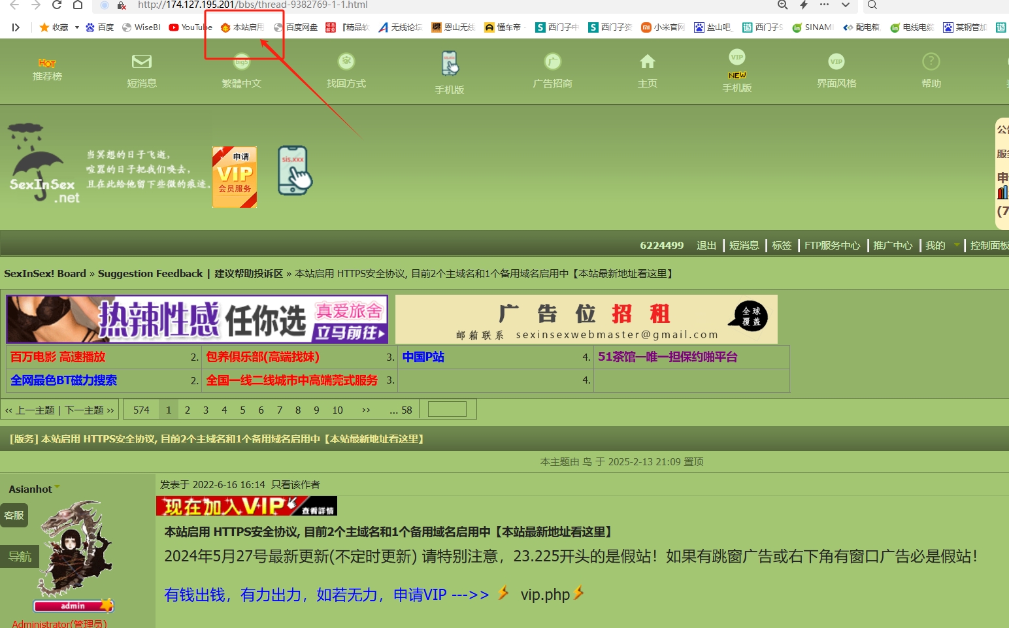Toggle the browser sidebar panel button

pos(16,27)
